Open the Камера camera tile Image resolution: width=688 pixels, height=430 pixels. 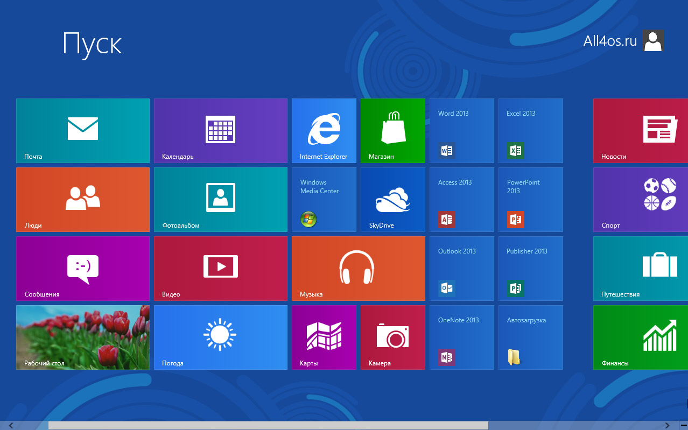(x=393, y=337)
